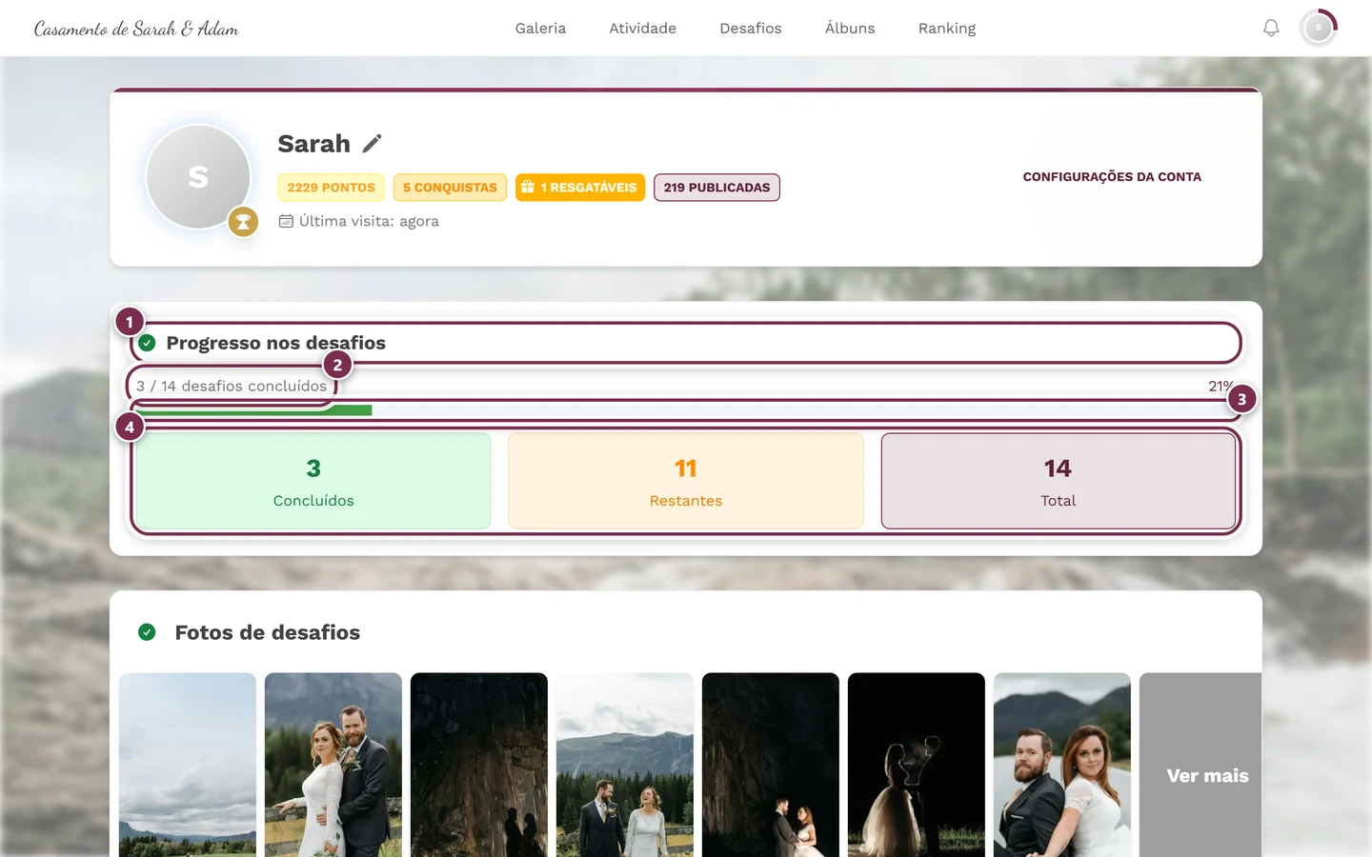Click the gift icon in Resgatáveis badge
This screenshot has width=1372, height=857.
[x=528, y=188]
